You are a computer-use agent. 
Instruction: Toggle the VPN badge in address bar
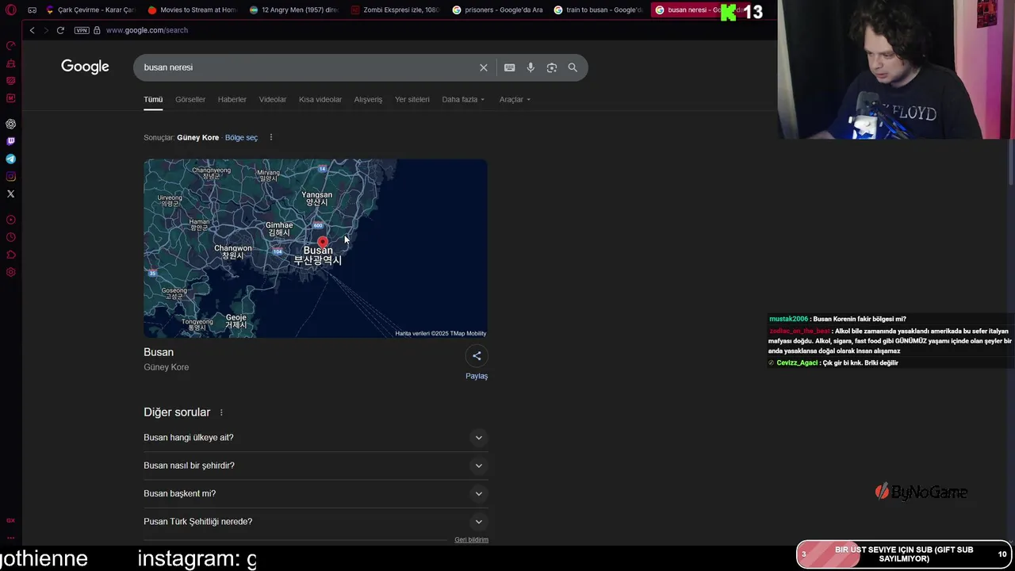[82, 30]
